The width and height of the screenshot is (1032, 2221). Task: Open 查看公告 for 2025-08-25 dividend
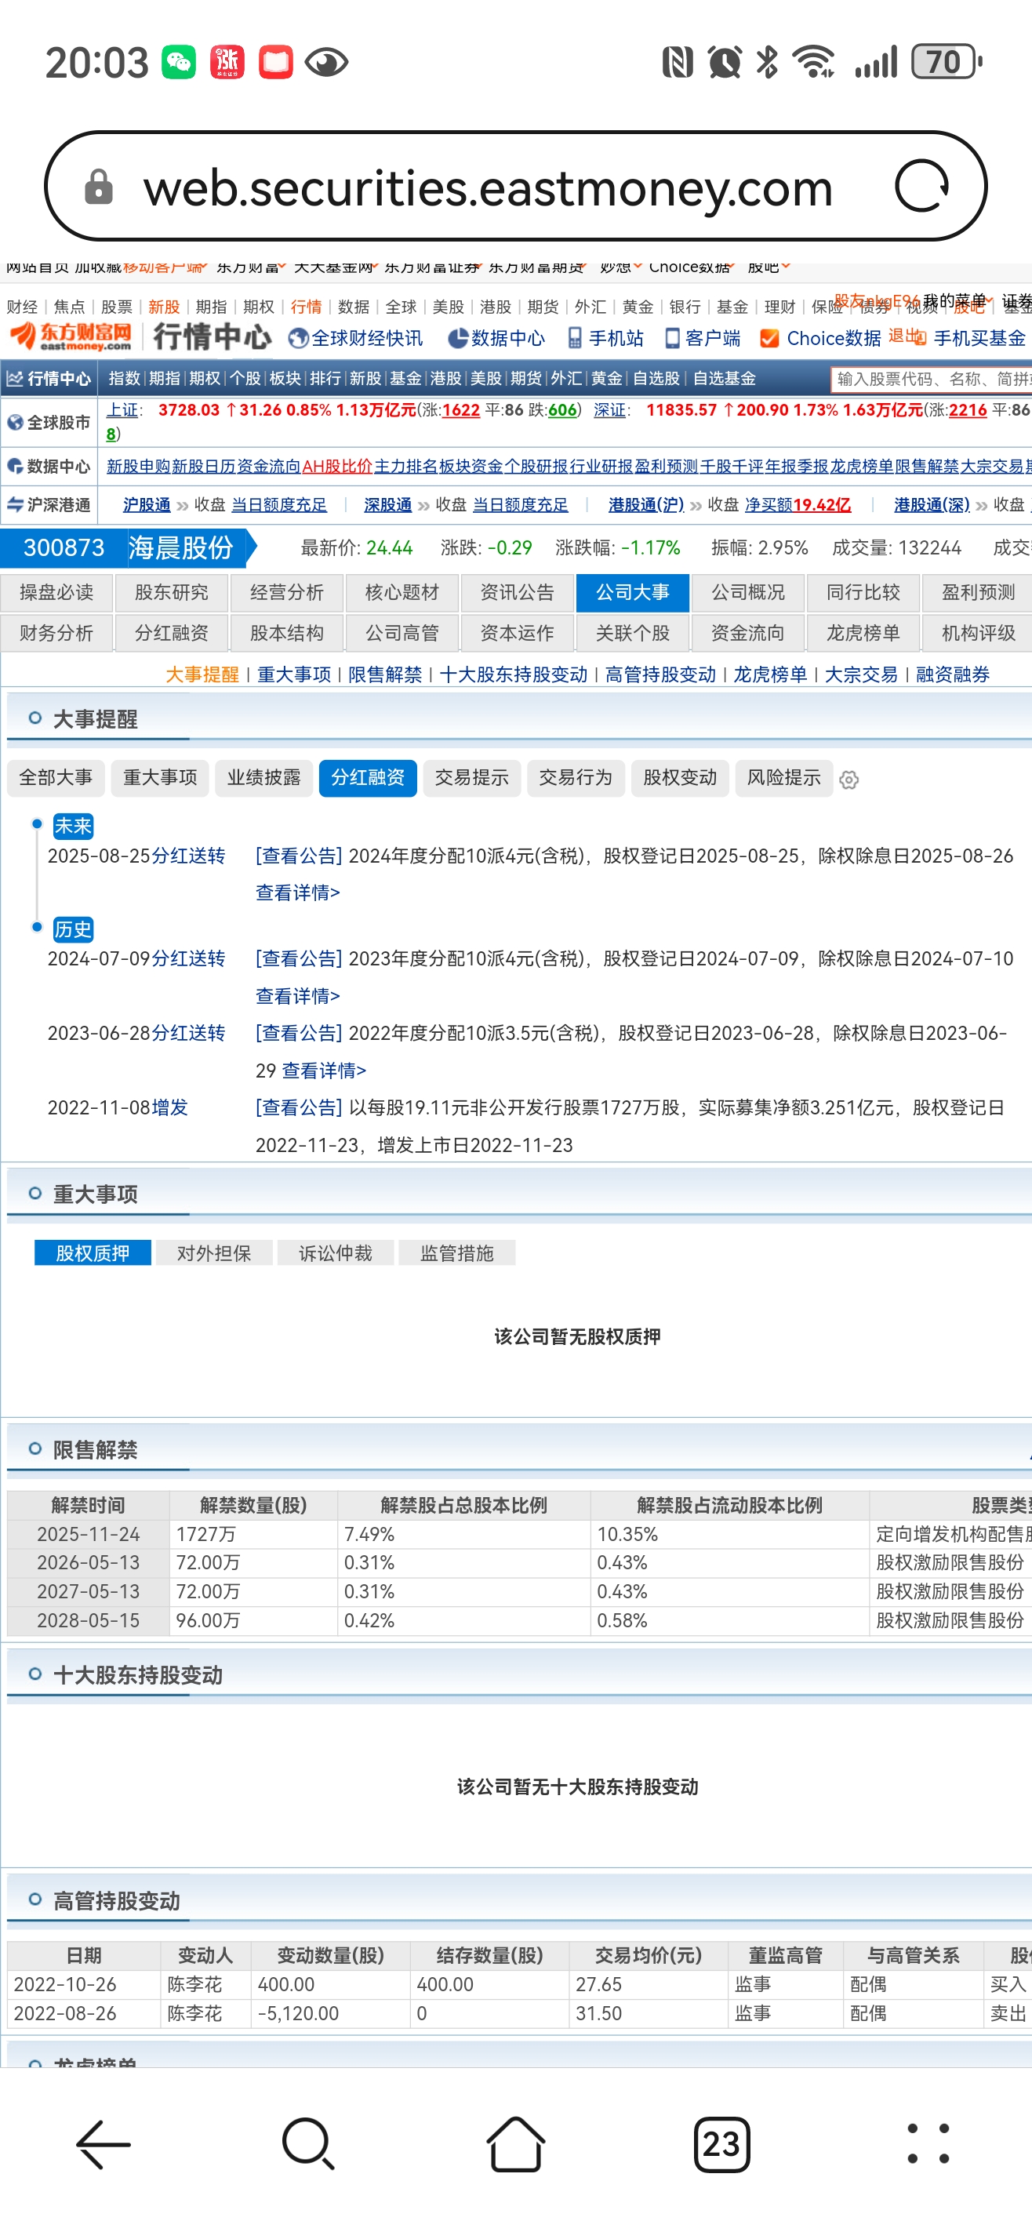point(298,856)
